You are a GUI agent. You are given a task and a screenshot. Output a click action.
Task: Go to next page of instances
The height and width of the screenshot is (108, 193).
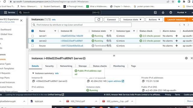pos(188,25)
